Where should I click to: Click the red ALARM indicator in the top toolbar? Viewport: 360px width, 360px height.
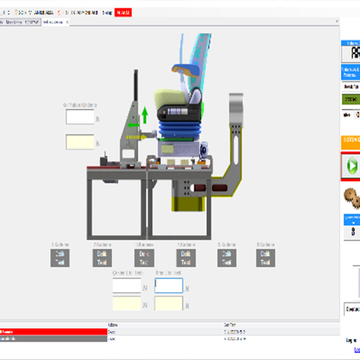(x=123, y=13)
